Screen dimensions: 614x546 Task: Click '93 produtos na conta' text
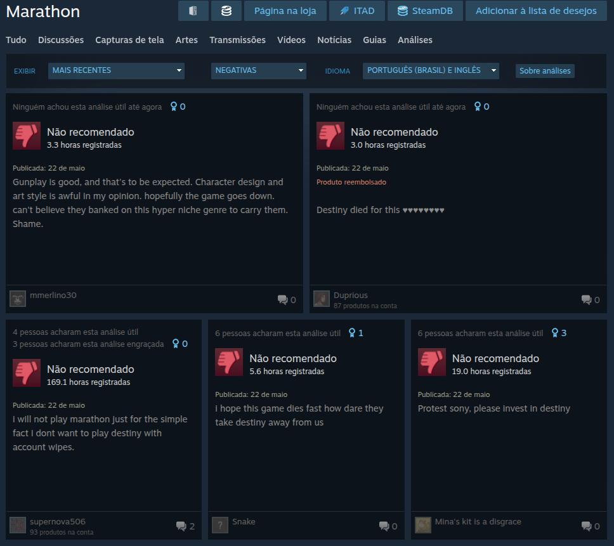click(62, 532)
